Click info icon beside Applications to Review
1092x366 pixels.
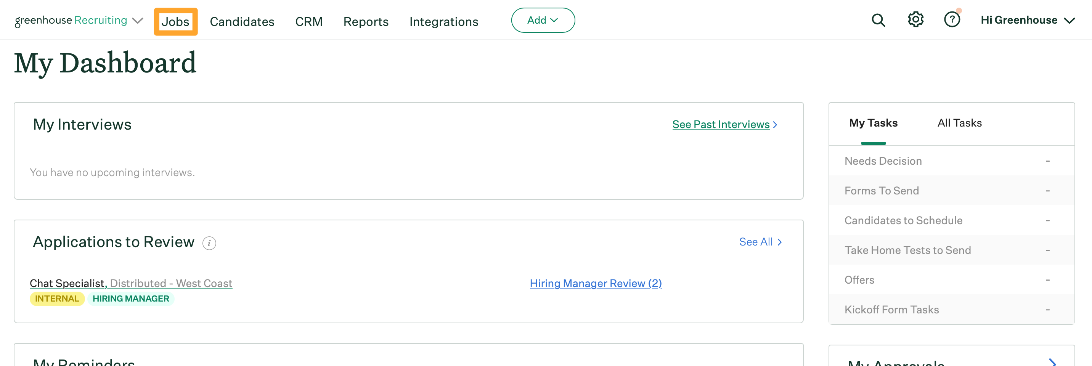coord(209,243)
